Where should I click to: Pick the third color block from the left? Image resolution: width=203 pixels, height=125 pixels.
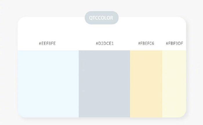click(x=146, y=84)
